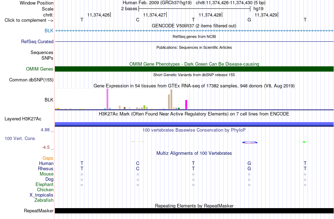Click the 'hg19' text next to scale bar
Viewport: 334px width, 219px height.
point(258,9)
